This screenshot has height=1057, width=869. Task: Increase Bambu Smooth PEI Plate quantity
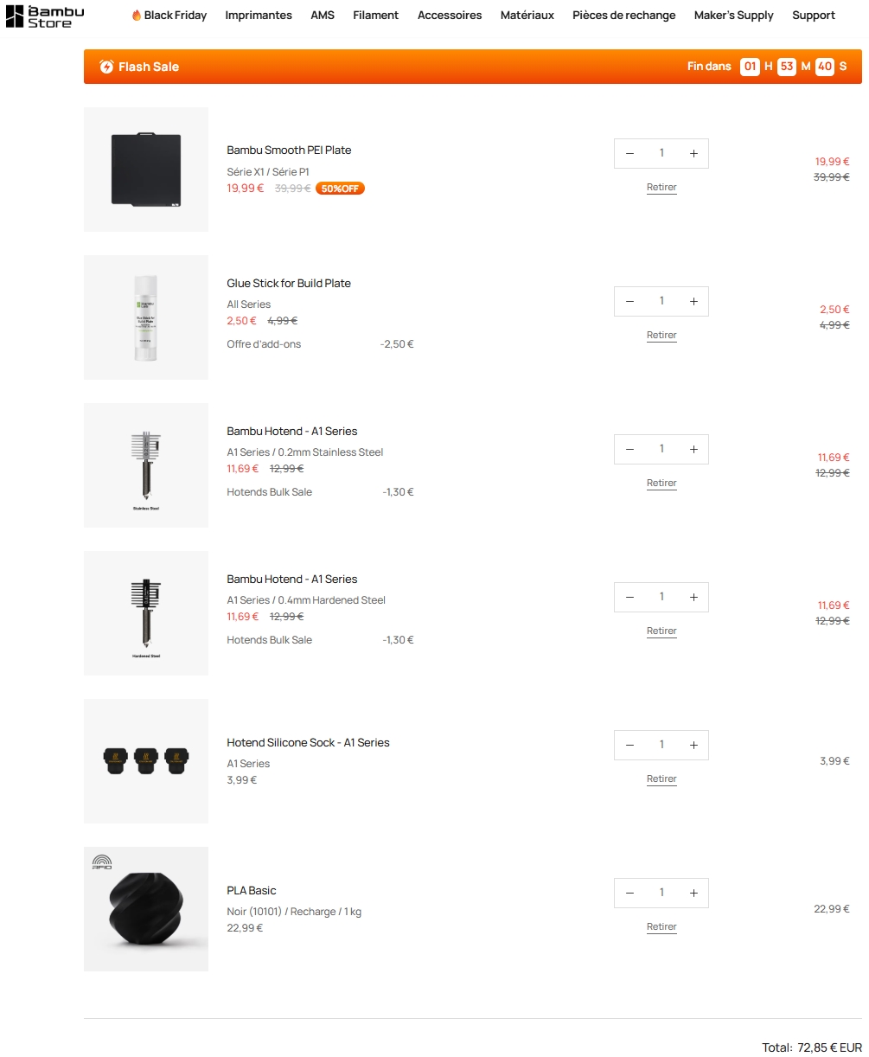tap(693, 154)
